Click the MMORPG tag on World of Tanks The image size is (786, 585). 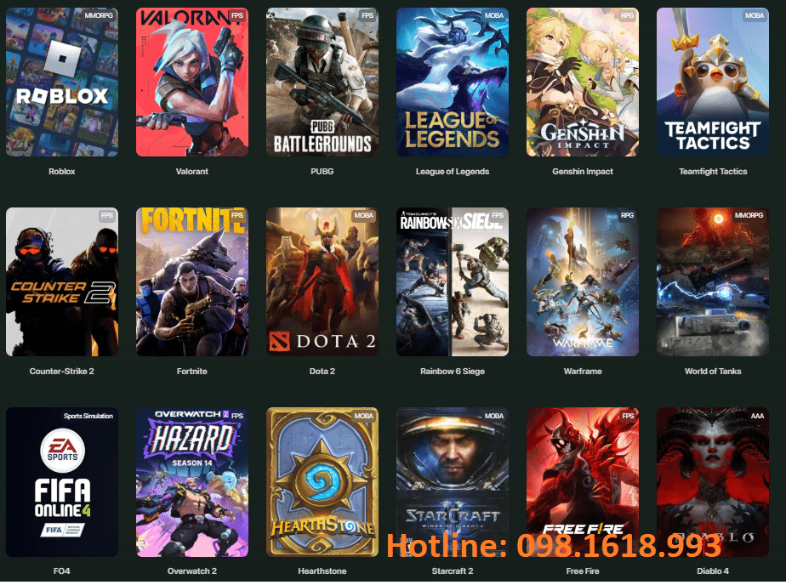click(x=749, y=215)
